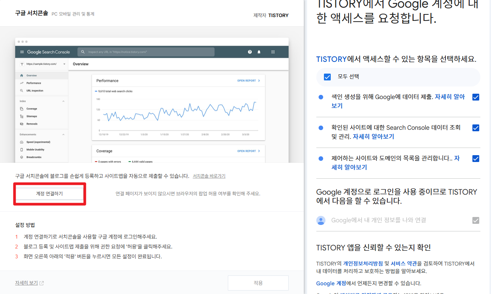Open the Google 계정 link

pos(331,283)
